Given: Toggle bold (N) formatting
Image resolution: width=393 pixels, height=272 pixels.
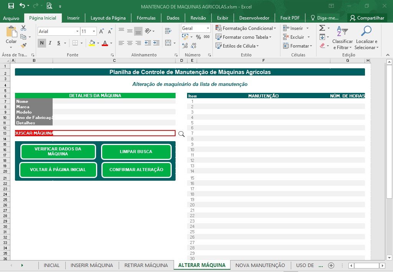Looking at the screenshot, I should (x=42, y=43).
